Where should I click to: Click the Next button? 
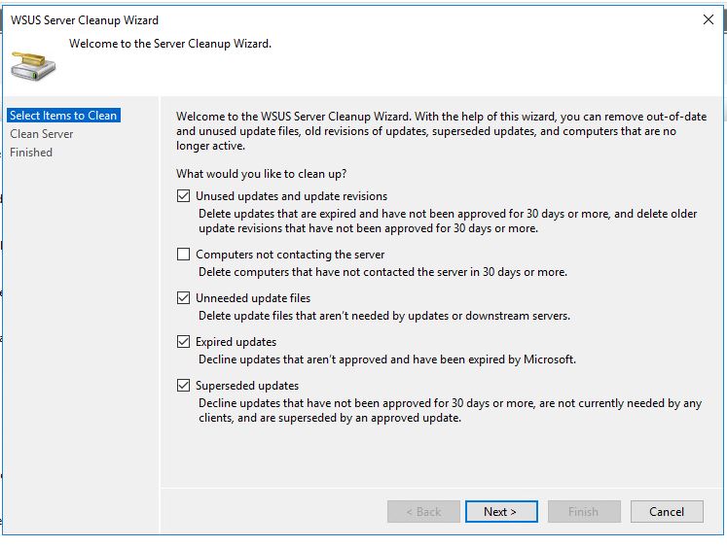point(501,511)
